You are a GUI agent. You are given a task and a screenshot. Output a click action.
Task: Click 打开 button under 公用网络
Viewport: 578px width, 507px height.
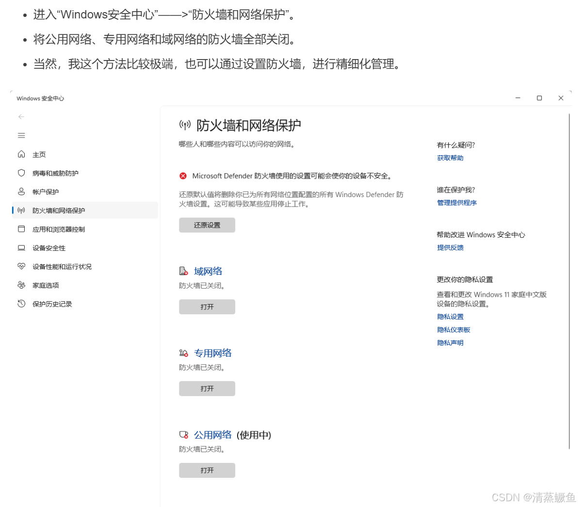pyautogui.click(x=207, y=470)
